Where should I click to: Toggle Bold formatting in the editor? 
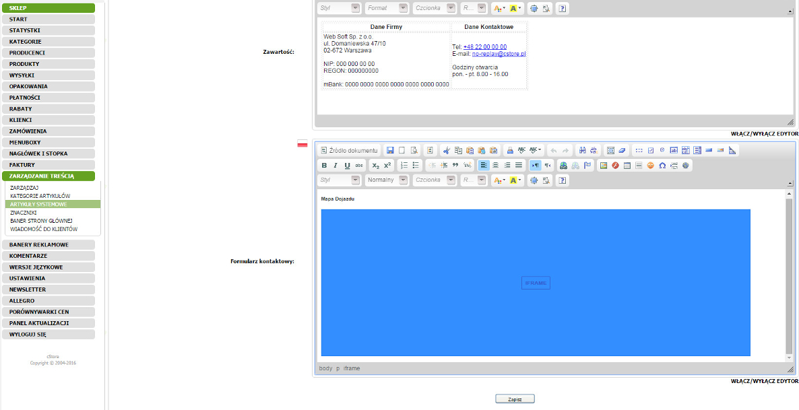click(x=324, y=166)
